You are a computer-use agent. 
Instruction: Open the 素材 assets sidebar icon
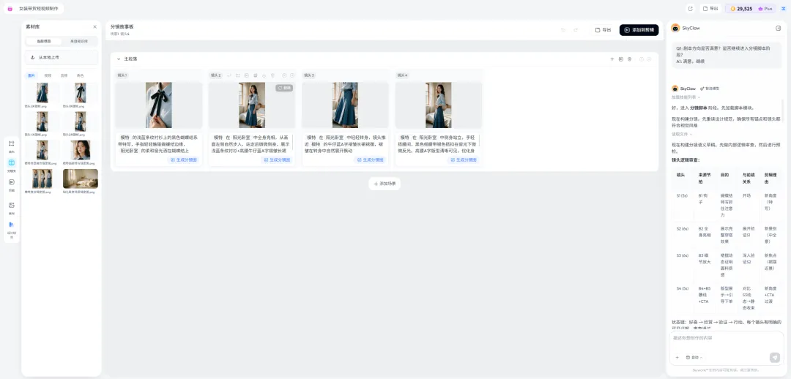(x=12, y=207)
